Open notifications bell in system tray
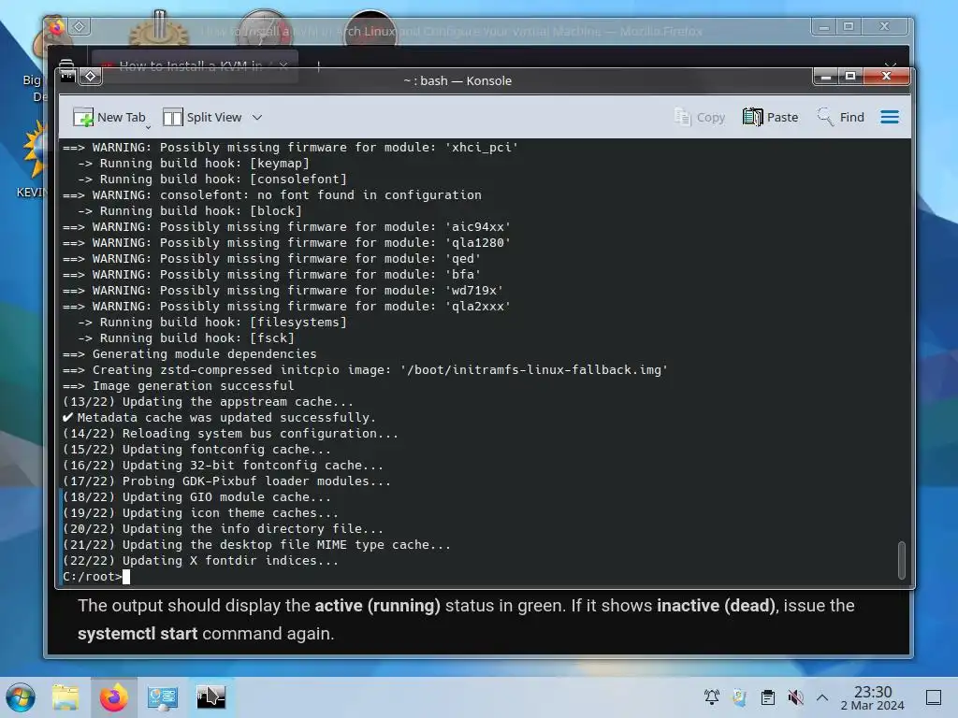 click(x=712, y=697)
